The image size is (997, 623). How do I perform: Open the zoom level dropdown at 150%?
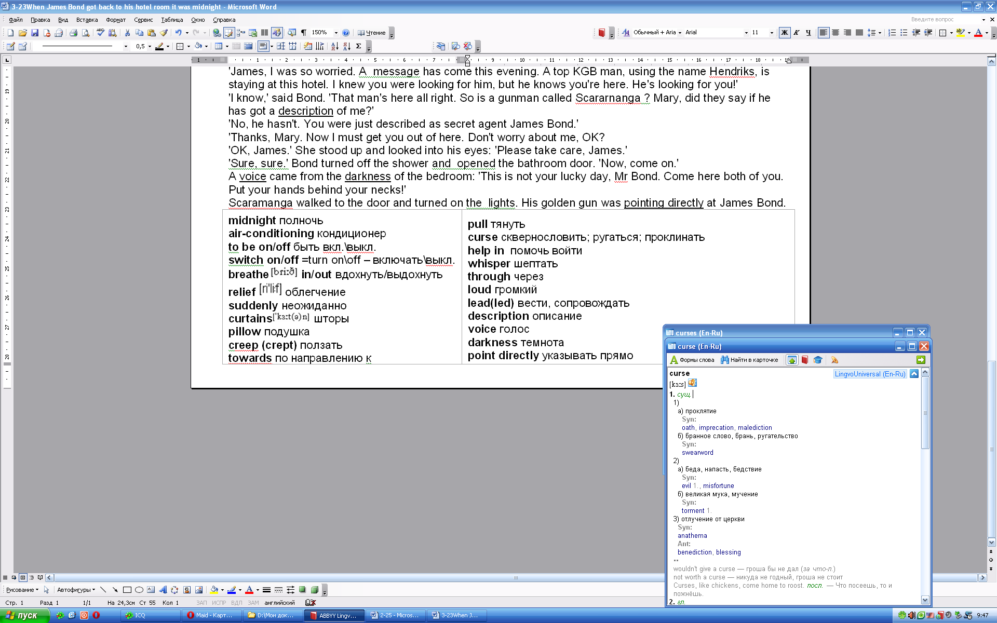(x=336, y=33)
